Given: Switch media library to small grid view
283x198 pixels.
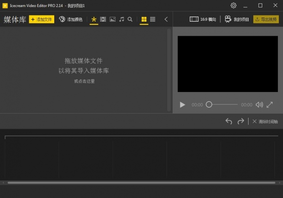Looking at the screenshot, I should (x=153, y=19).
